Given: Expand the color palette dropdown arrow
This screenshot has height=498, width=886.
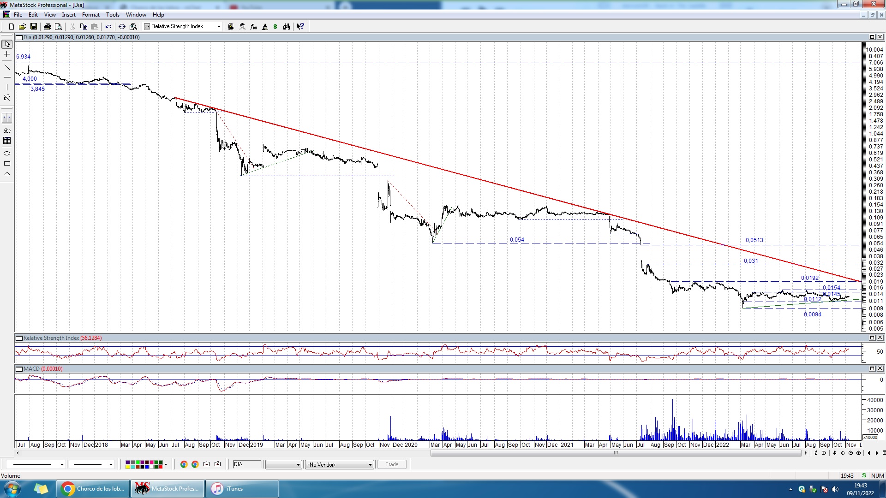Looking at the screenshot, I should pos(166,465).
